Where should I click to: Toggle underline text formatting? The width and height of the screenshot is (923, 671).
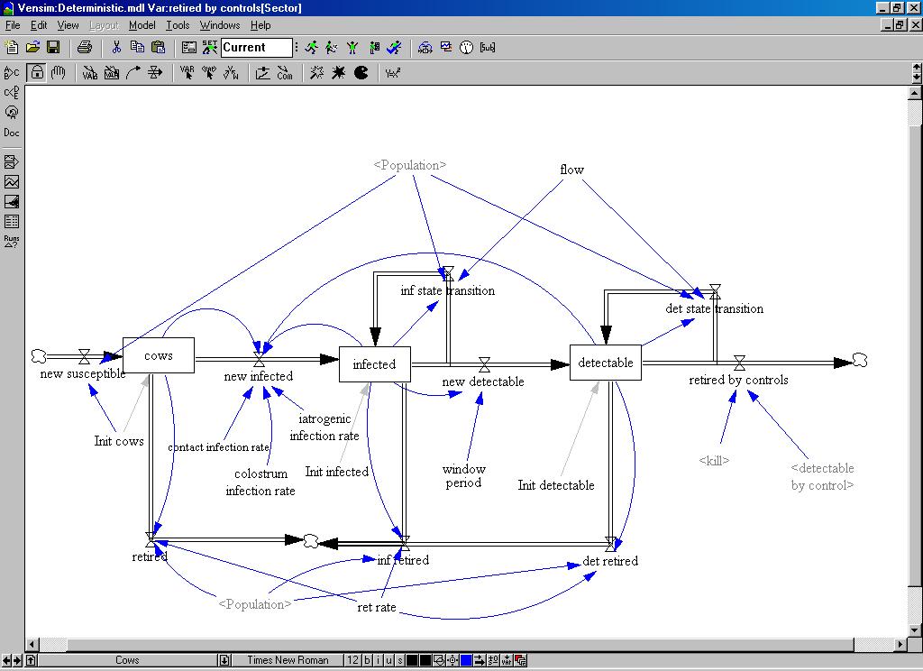point(388,660)
